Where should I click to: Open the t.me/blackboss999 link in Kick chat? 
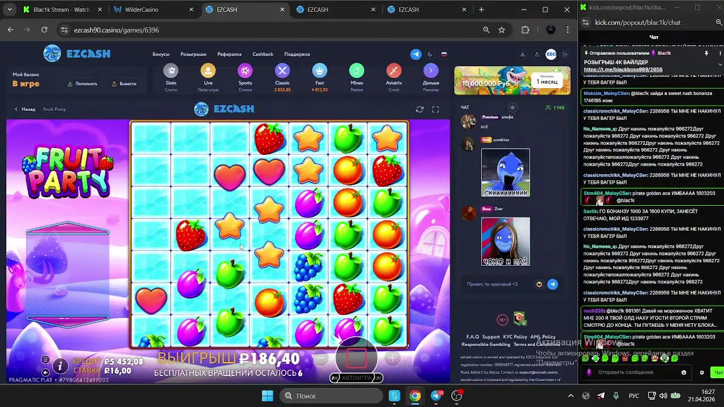(x=623, y=70)
